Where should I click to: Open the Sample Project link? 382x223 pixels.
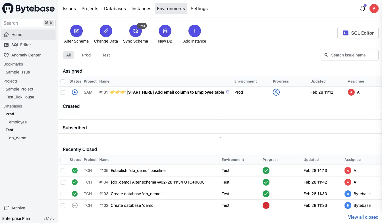point(20,89)
